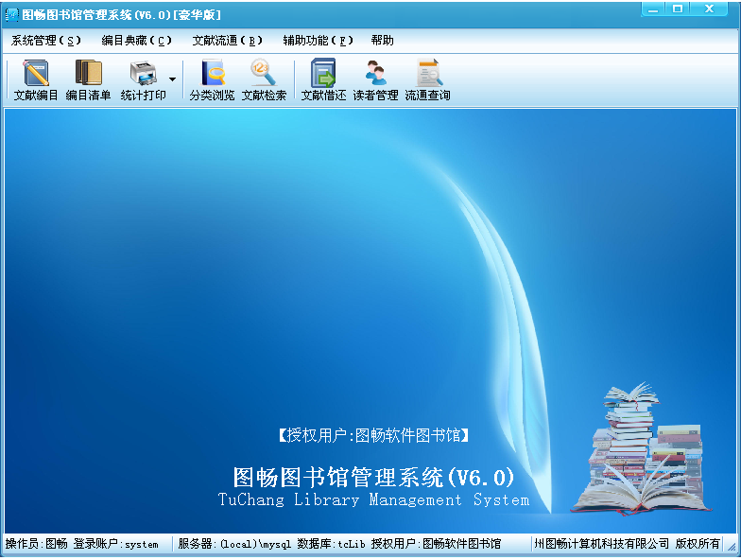Screen dimensions: 741x560
Task: Click the 服务器 database info in status bar
Action: [x=339, y=544]
